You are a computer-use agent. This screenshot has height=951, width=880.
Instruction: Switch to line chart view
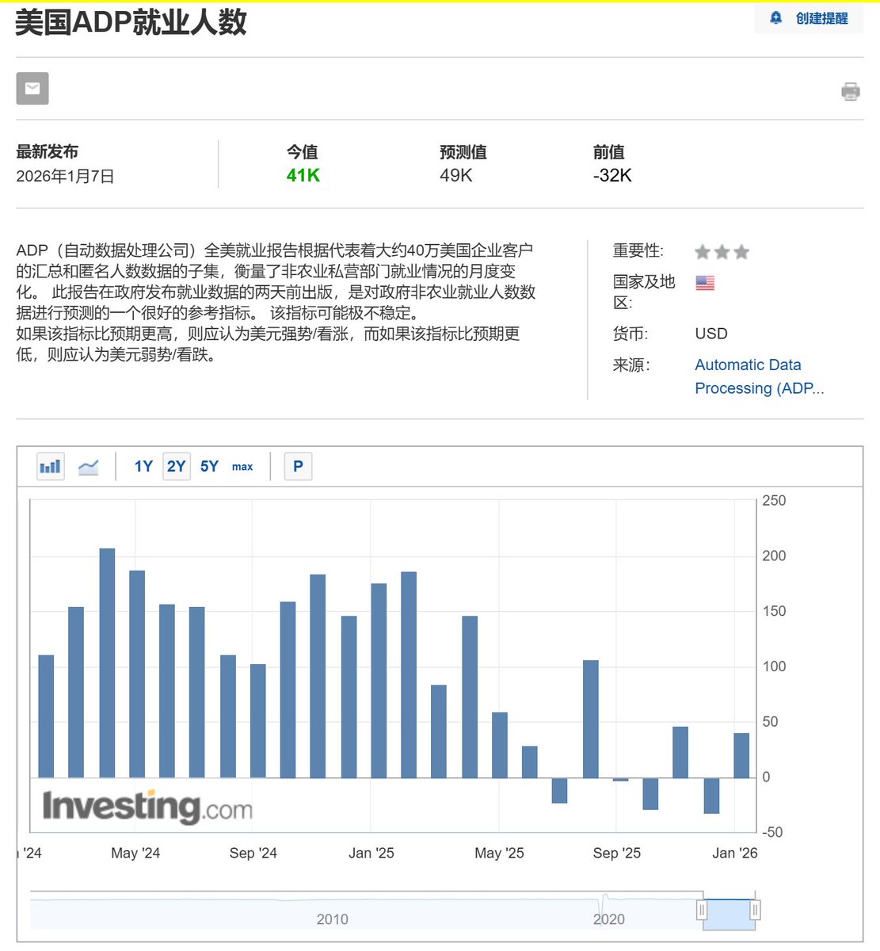point(88,467)
